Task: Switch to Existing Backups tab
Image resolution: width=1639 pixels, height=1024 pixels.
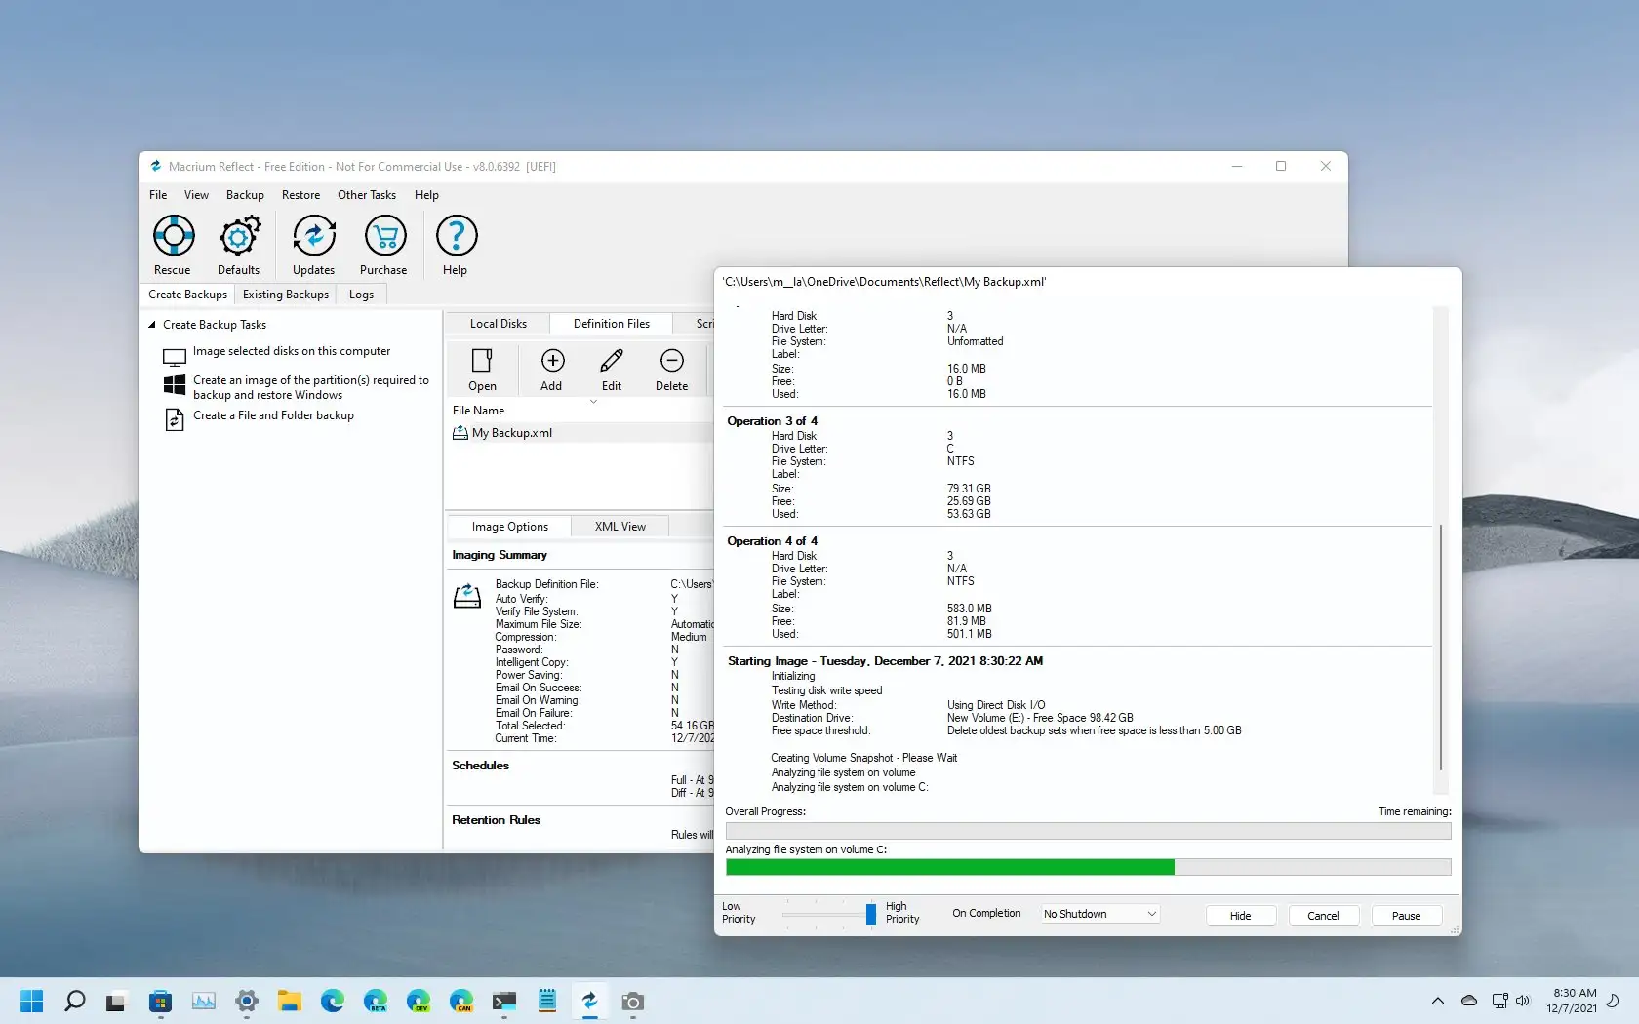Action: (286, 295)
